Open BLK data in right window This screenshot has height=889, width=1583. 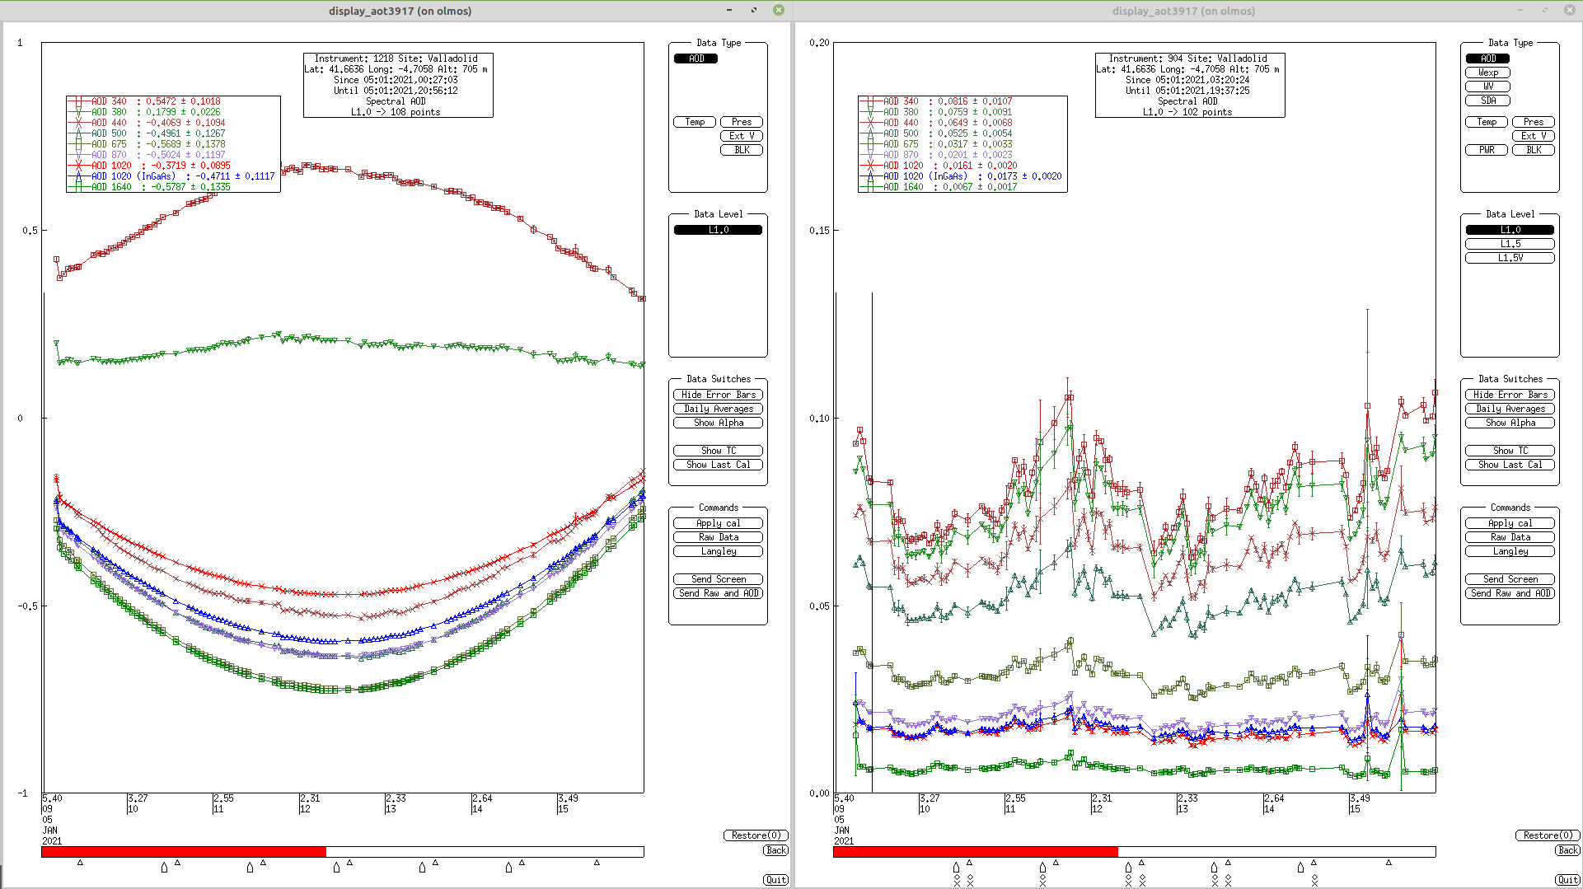tap(1534, 150)
